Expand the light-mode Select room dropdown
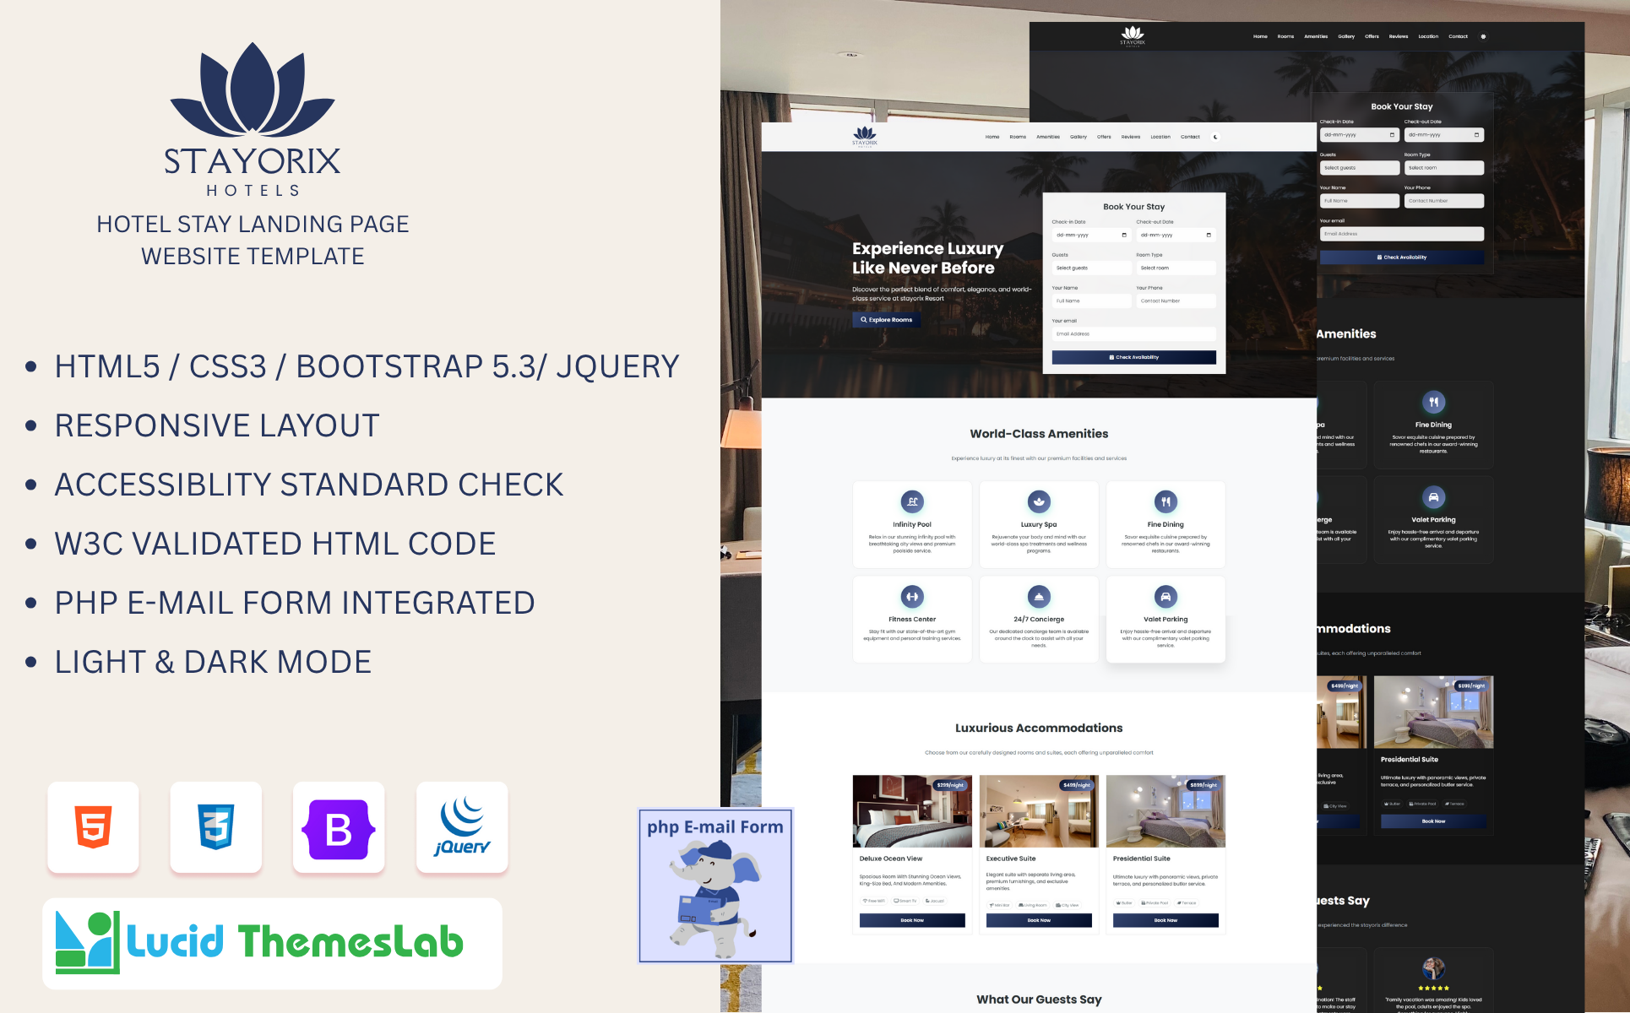1630x1013 pixels. click(1175, 268)
